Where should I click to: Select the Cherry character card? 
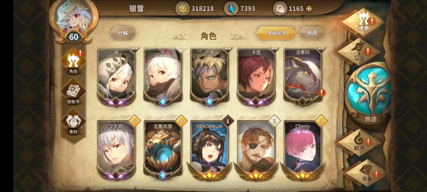[x=302, y=150]
